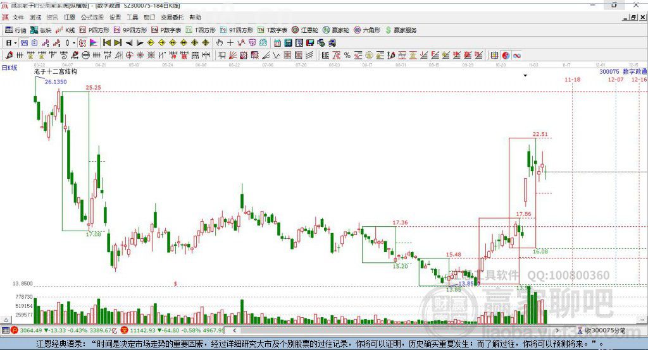Screen dimensions: 648x350
Task: Open the 设置 menu
Action: click(x=115, y=17)
